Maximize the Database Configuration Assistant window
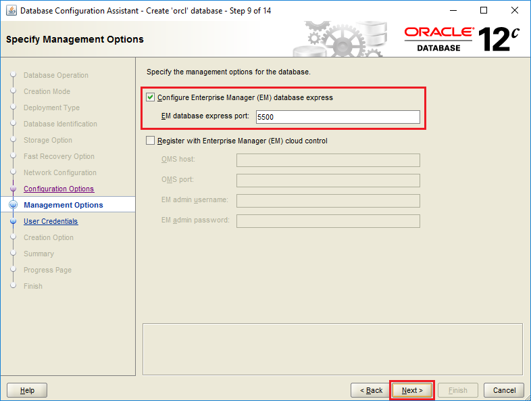531x401 pixels. tap(484, 11)
